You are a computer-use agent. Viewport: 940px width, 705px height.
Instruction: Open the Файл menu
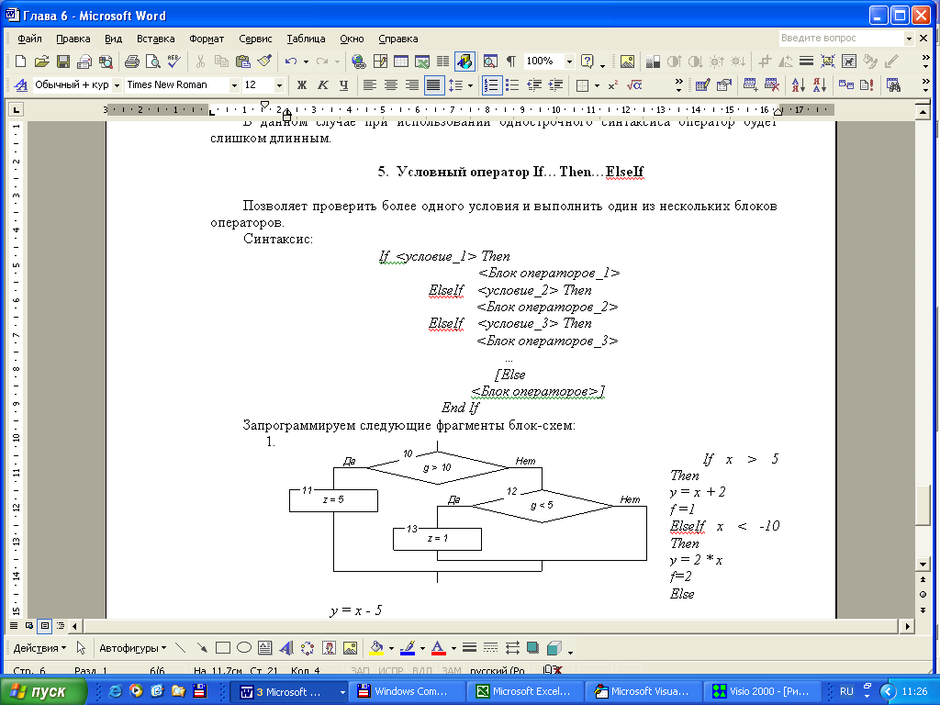(29, 39)
